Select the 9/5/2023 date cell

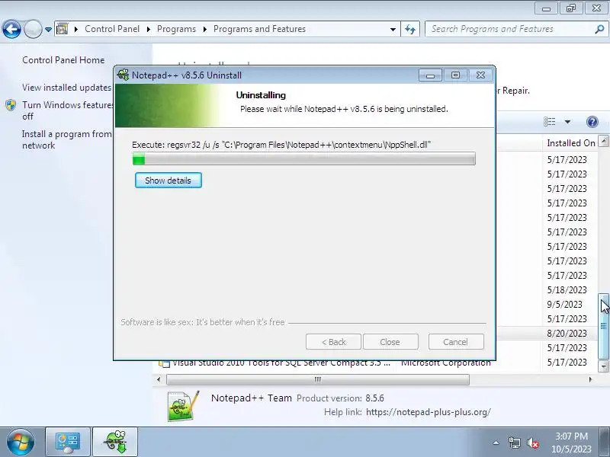(564, 305)
